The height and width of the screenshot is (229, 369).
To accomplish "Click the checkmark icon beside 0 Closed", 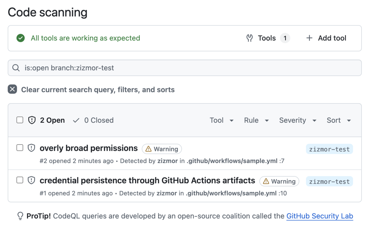I will click(76, 120).
